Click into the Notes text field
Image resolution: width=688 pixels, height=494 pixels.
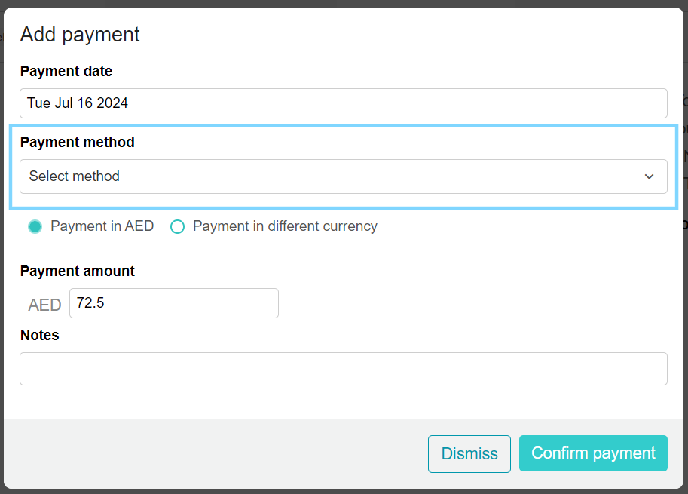(x=343, y=369)
